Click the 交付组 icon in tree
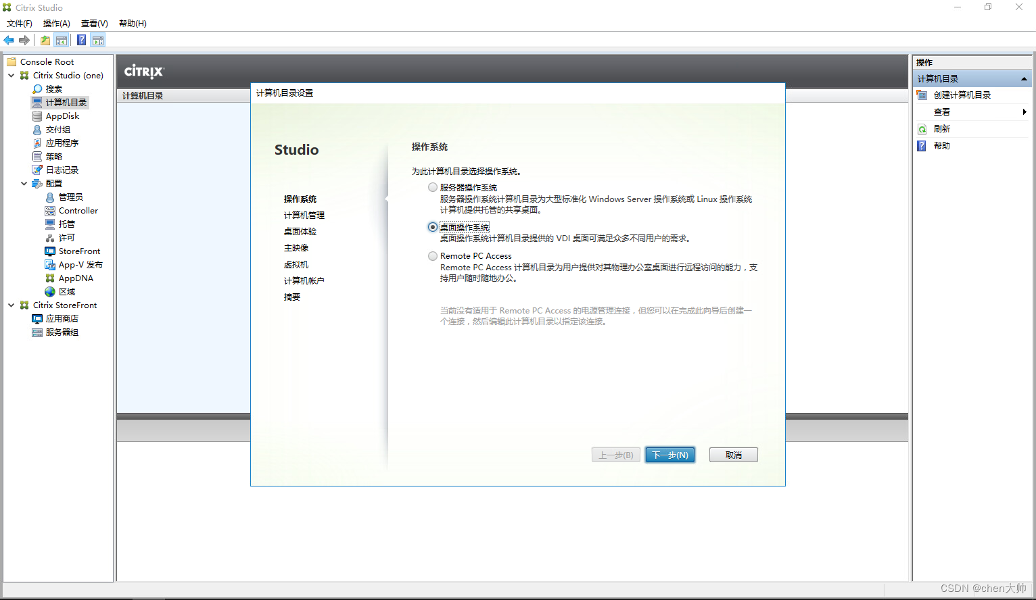The height and width of the screenshot is (600, 1036). (37, 130)
